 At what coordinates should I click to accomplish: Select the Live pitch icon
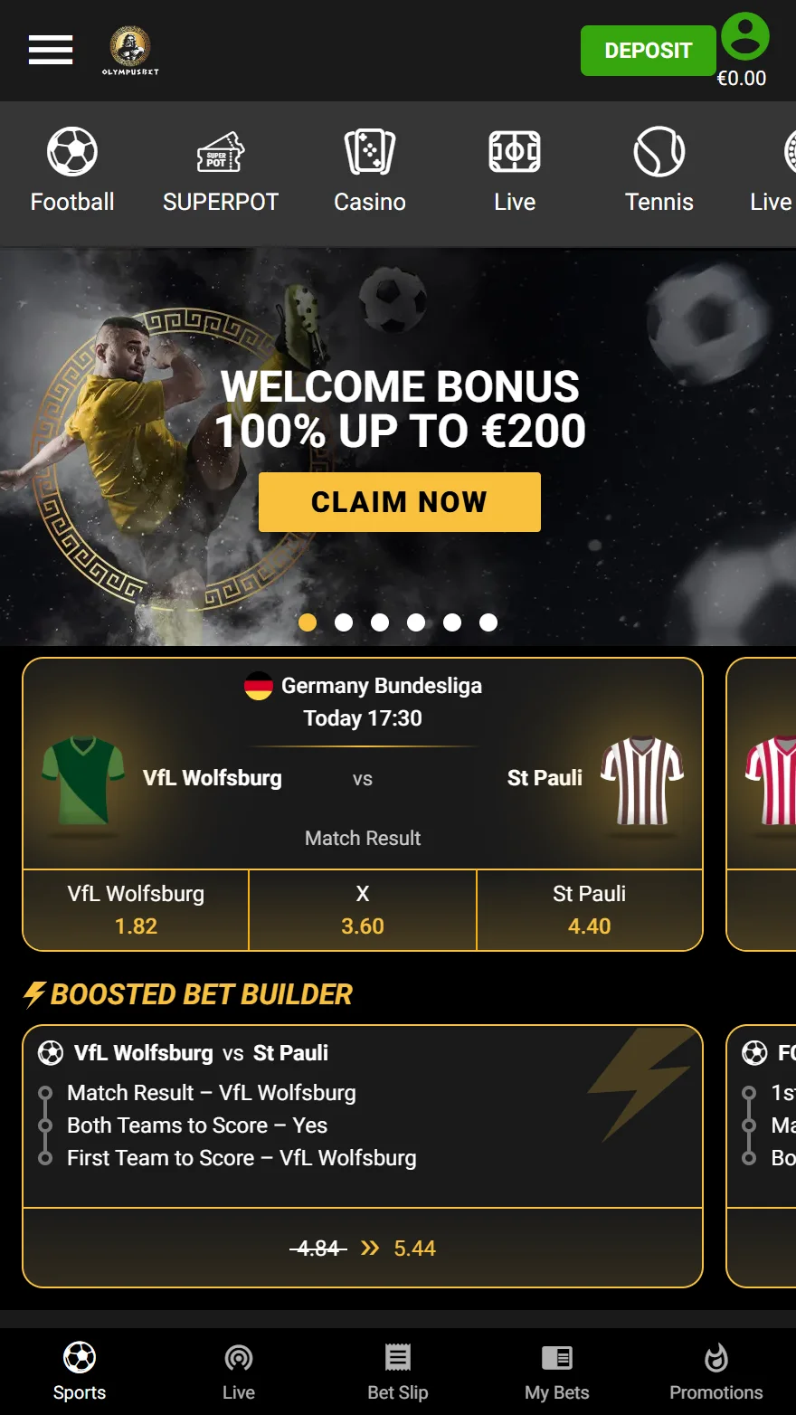pyautogui.click(x=515, y=151)
